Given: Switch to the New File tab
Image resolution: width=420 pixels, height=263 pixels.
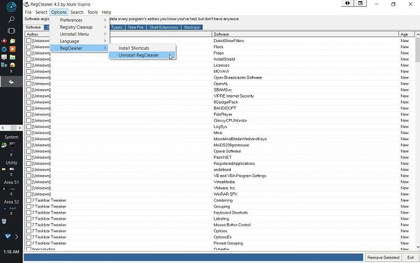Looking at the screenshot, I should click(136, 27).
